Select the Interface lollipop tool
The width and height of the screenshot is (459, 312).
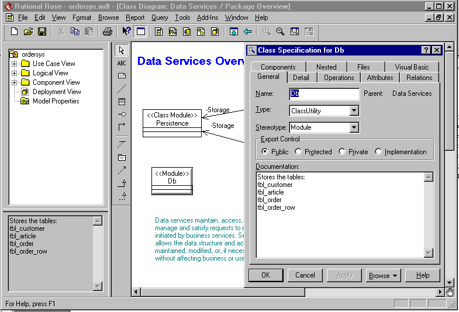pos(122,114)
